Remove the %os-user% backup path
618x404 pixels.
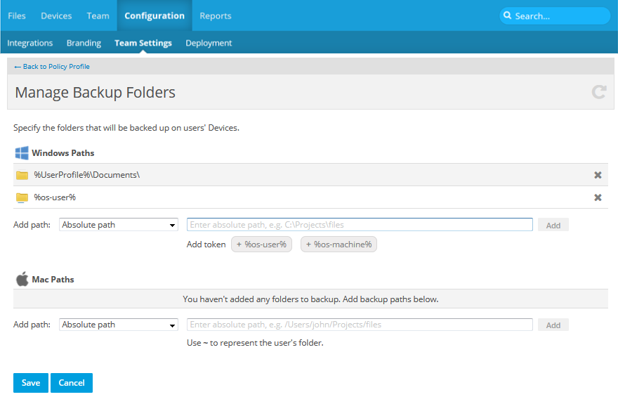point(598,197)
